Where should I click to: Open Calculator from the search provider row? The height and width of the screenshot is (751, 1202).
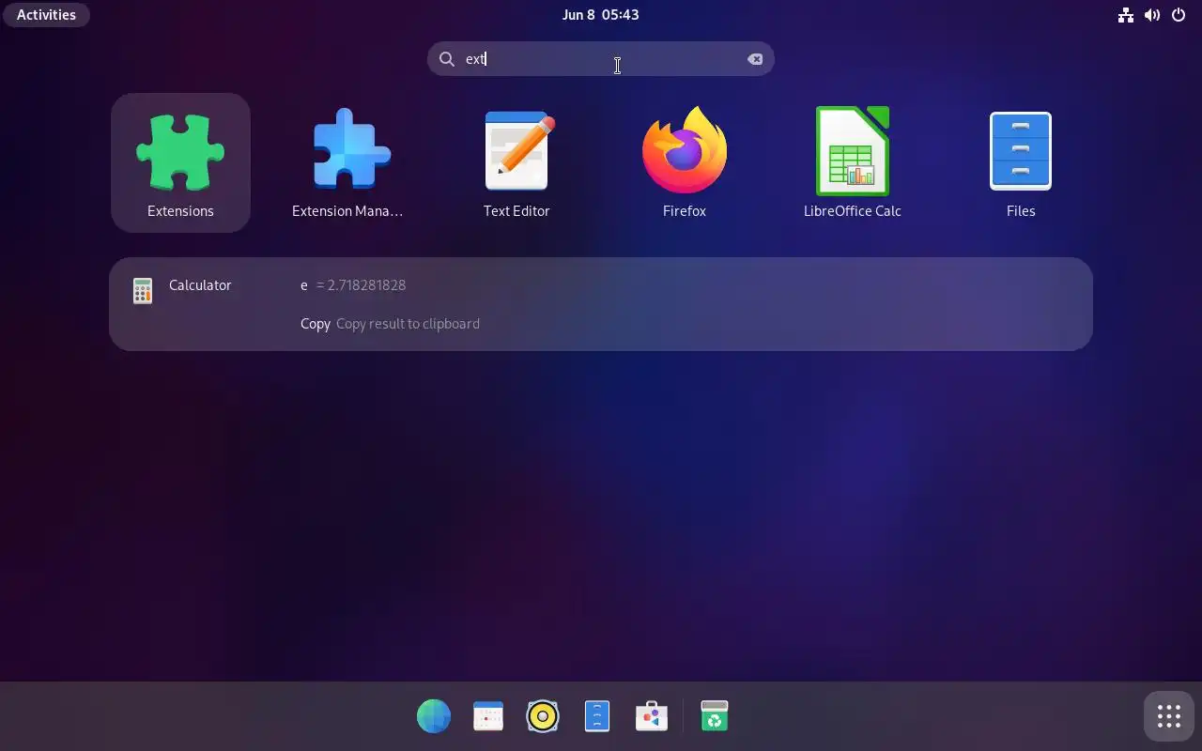pos(183,292)
